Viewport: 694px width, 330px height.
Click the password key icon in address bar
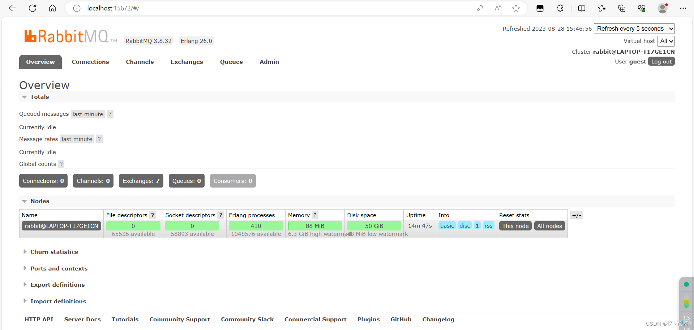480,8
